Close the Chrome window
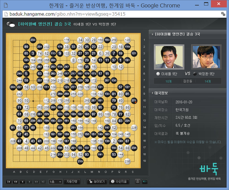The height and width of the screenshot is (190, 229). tap(219, 4)
